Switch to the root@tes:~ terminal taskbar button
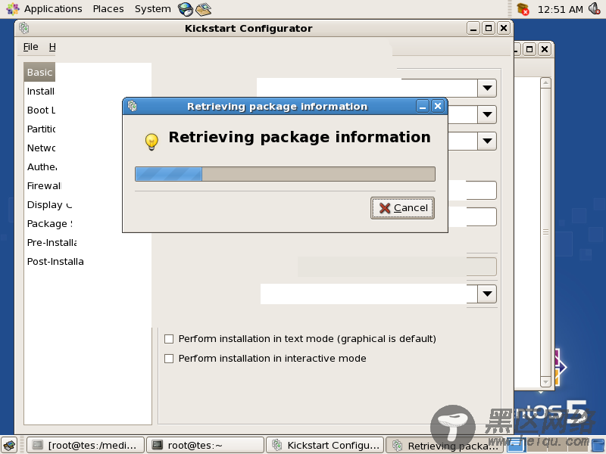The image size is (606, 454). (205, 446)
